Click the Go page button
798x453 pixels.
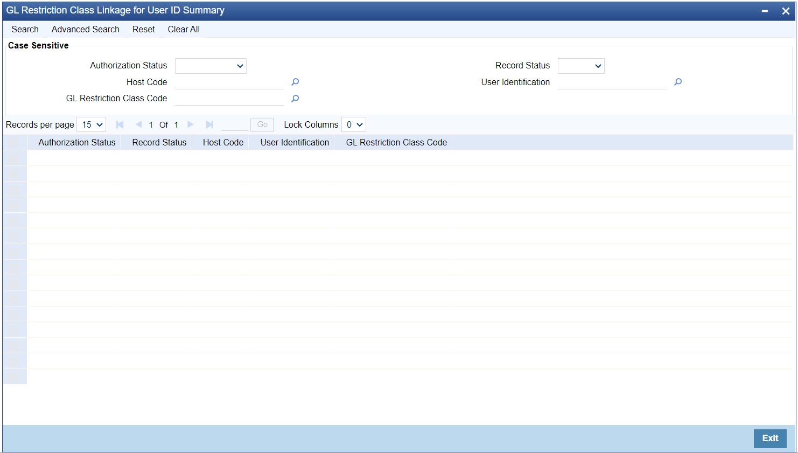[262, 124]
